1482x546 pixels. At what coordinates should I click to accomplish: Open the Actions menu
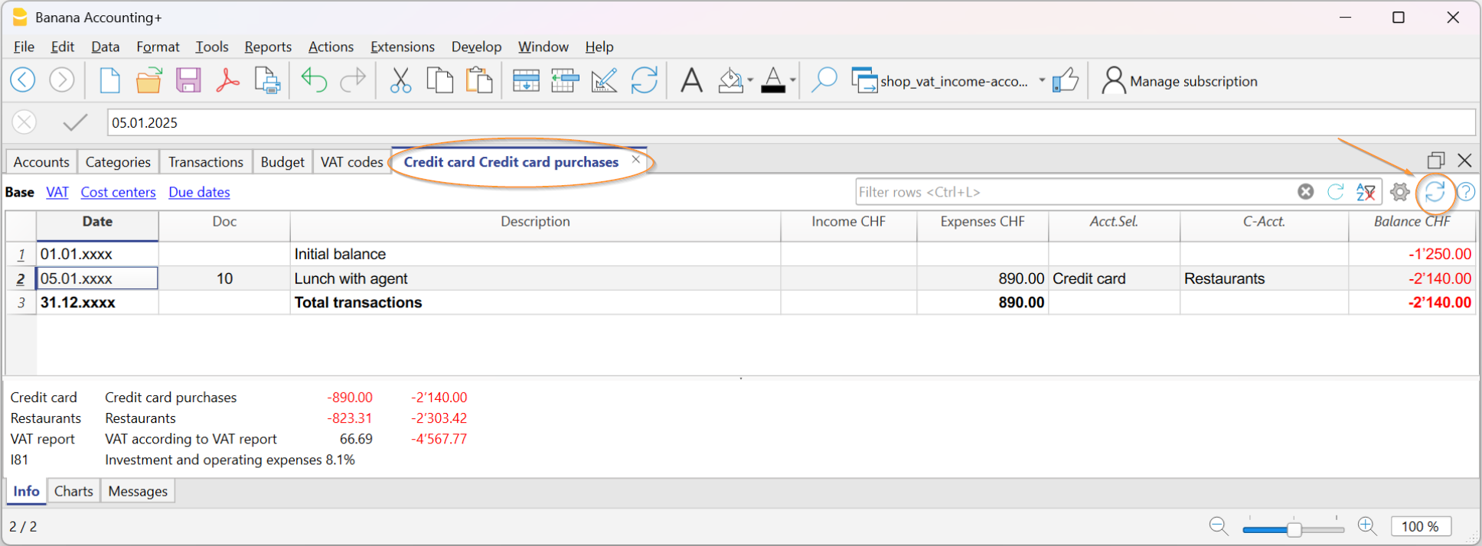[331, 47]
